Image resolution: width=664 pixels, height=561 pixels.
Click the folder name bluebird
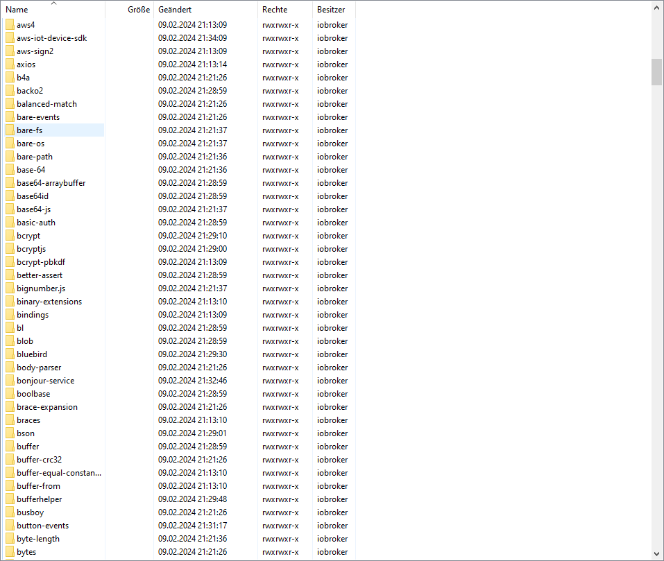[x=32, y=354]
